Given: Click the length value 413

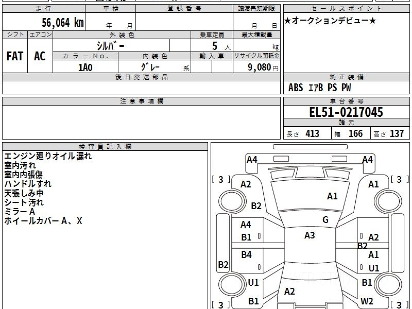Looking at the screenshot, I should 312,134.
